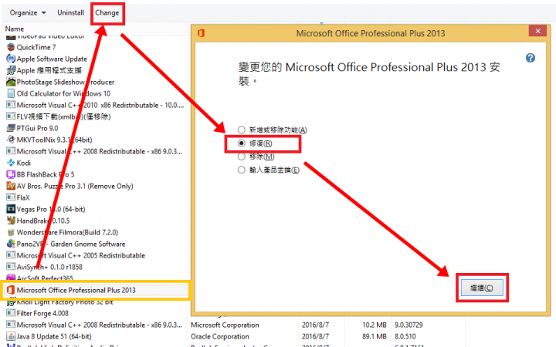Click the Microsoft Visual C++ 2005 Redistributable icon

pos(11,255)
